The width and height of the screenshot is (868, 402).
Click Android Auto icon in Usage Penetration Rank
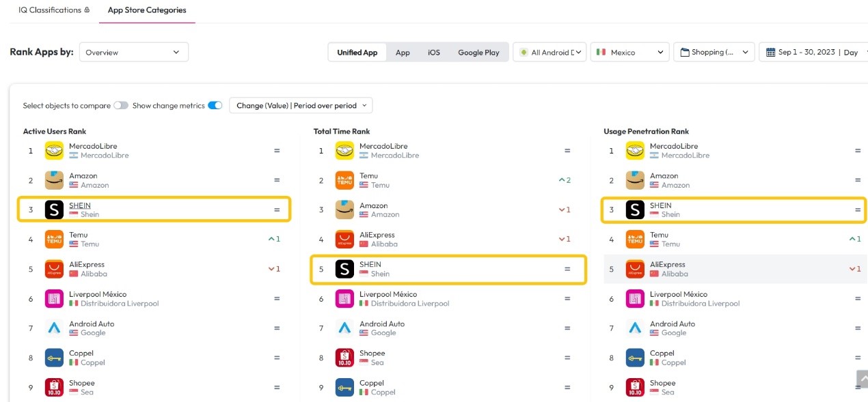pos(636,328)
